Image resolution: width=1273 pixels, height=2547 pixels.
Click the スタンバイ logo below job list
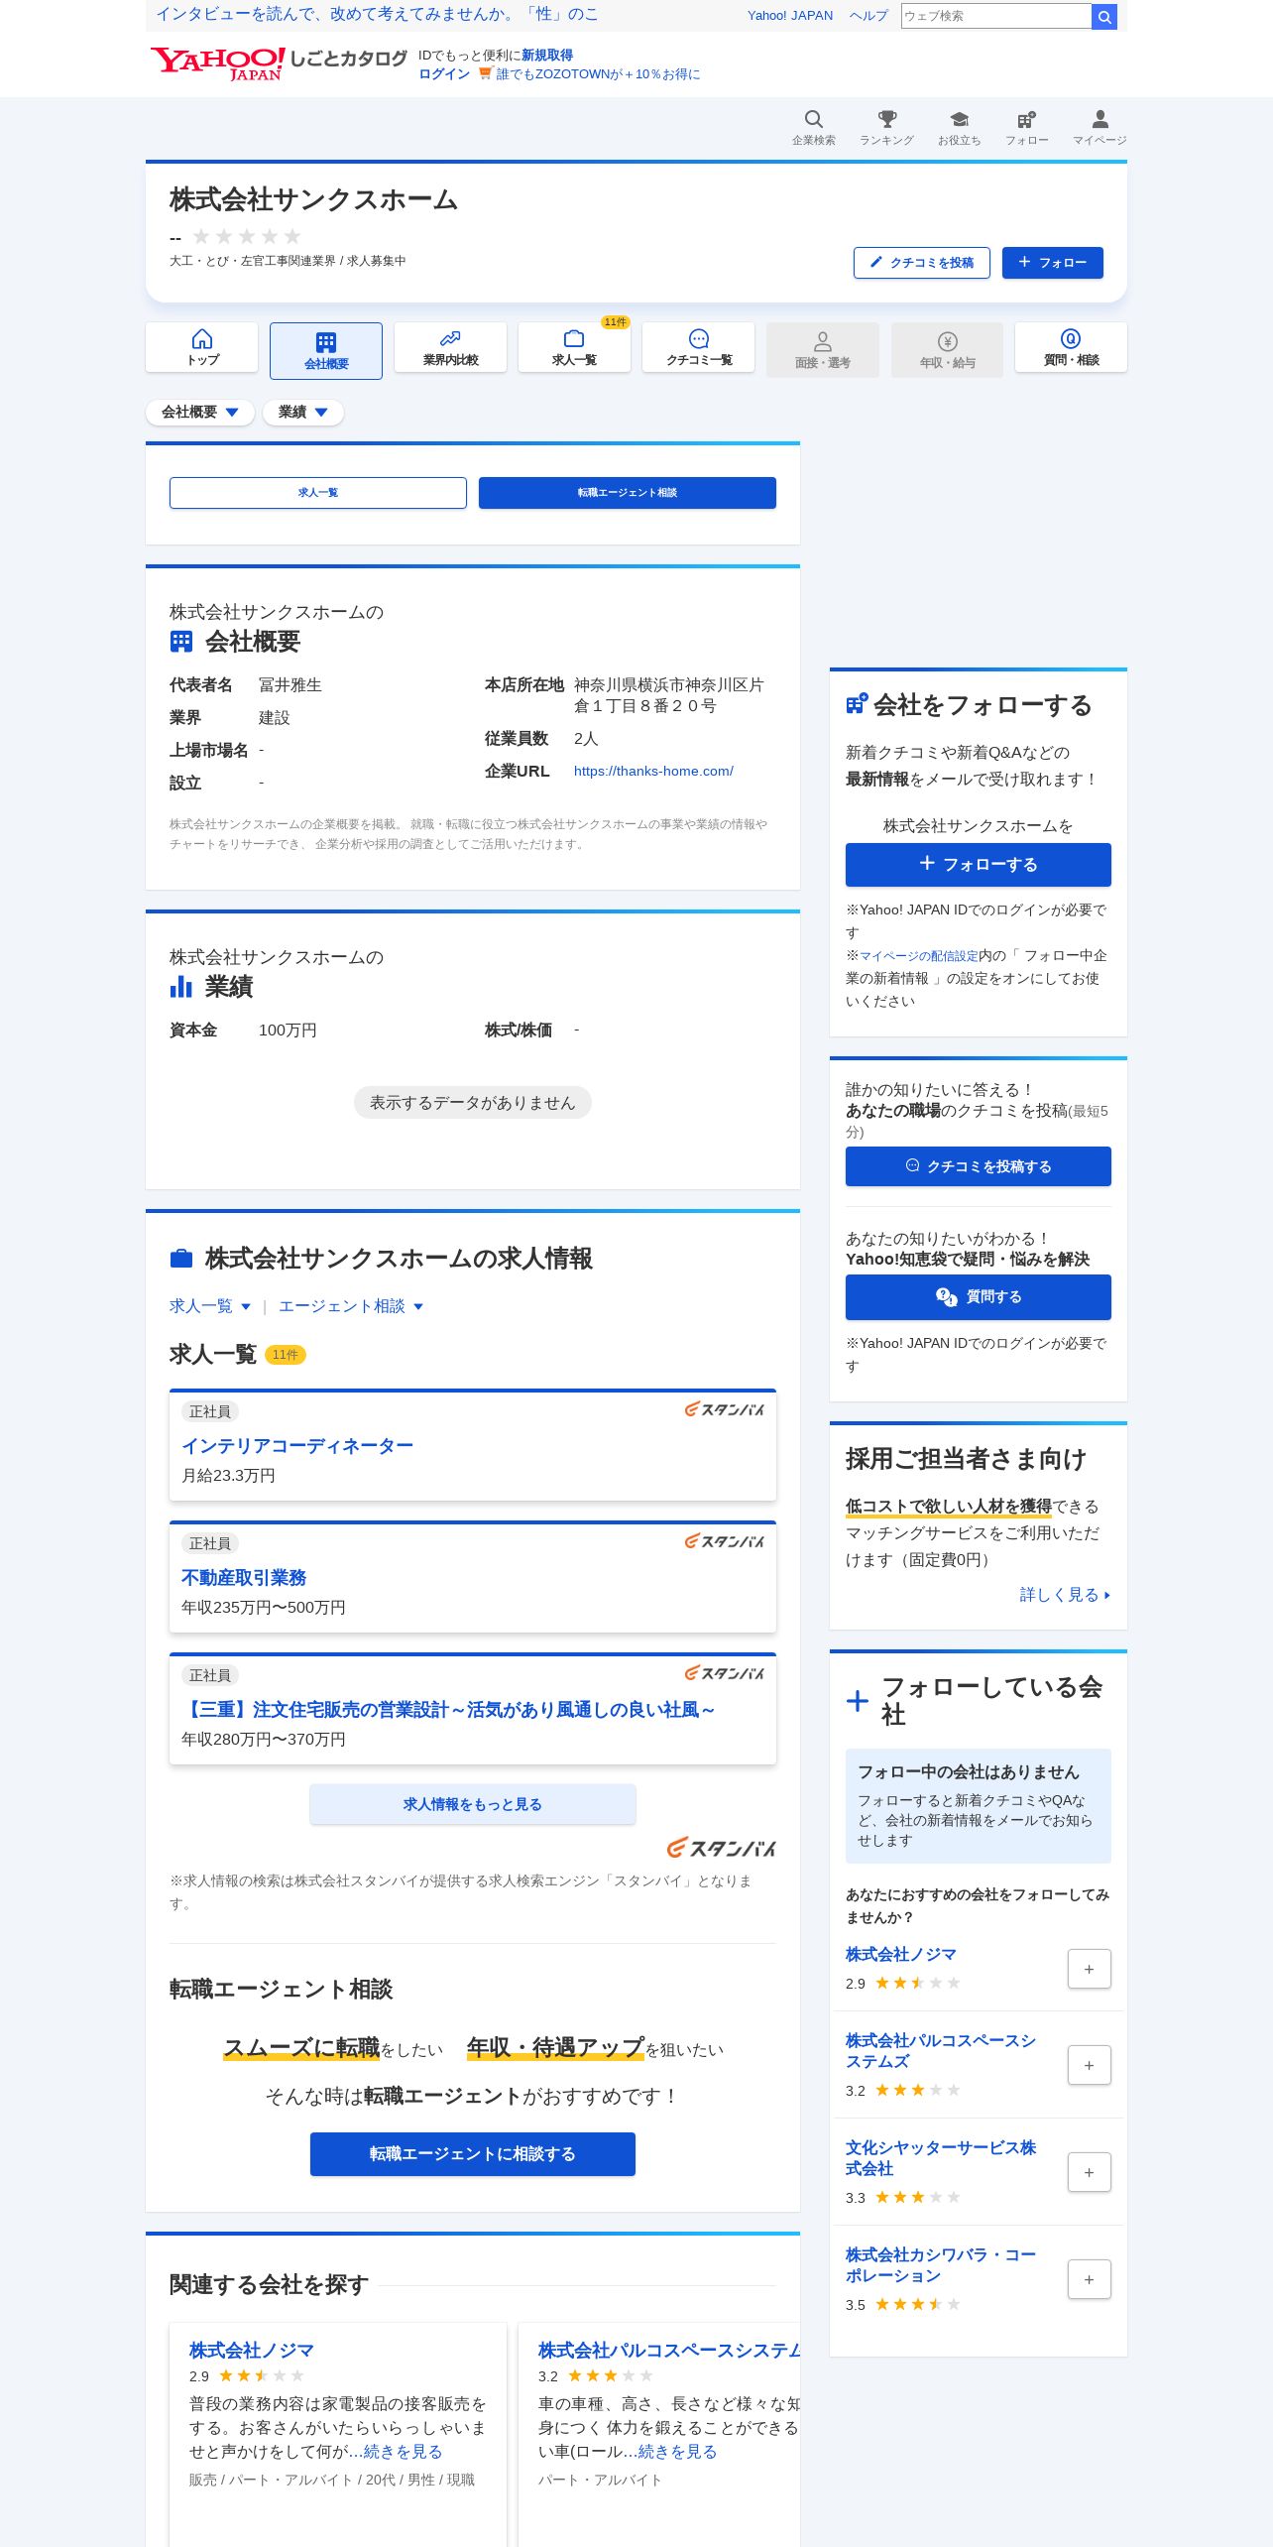(721, 1848)
